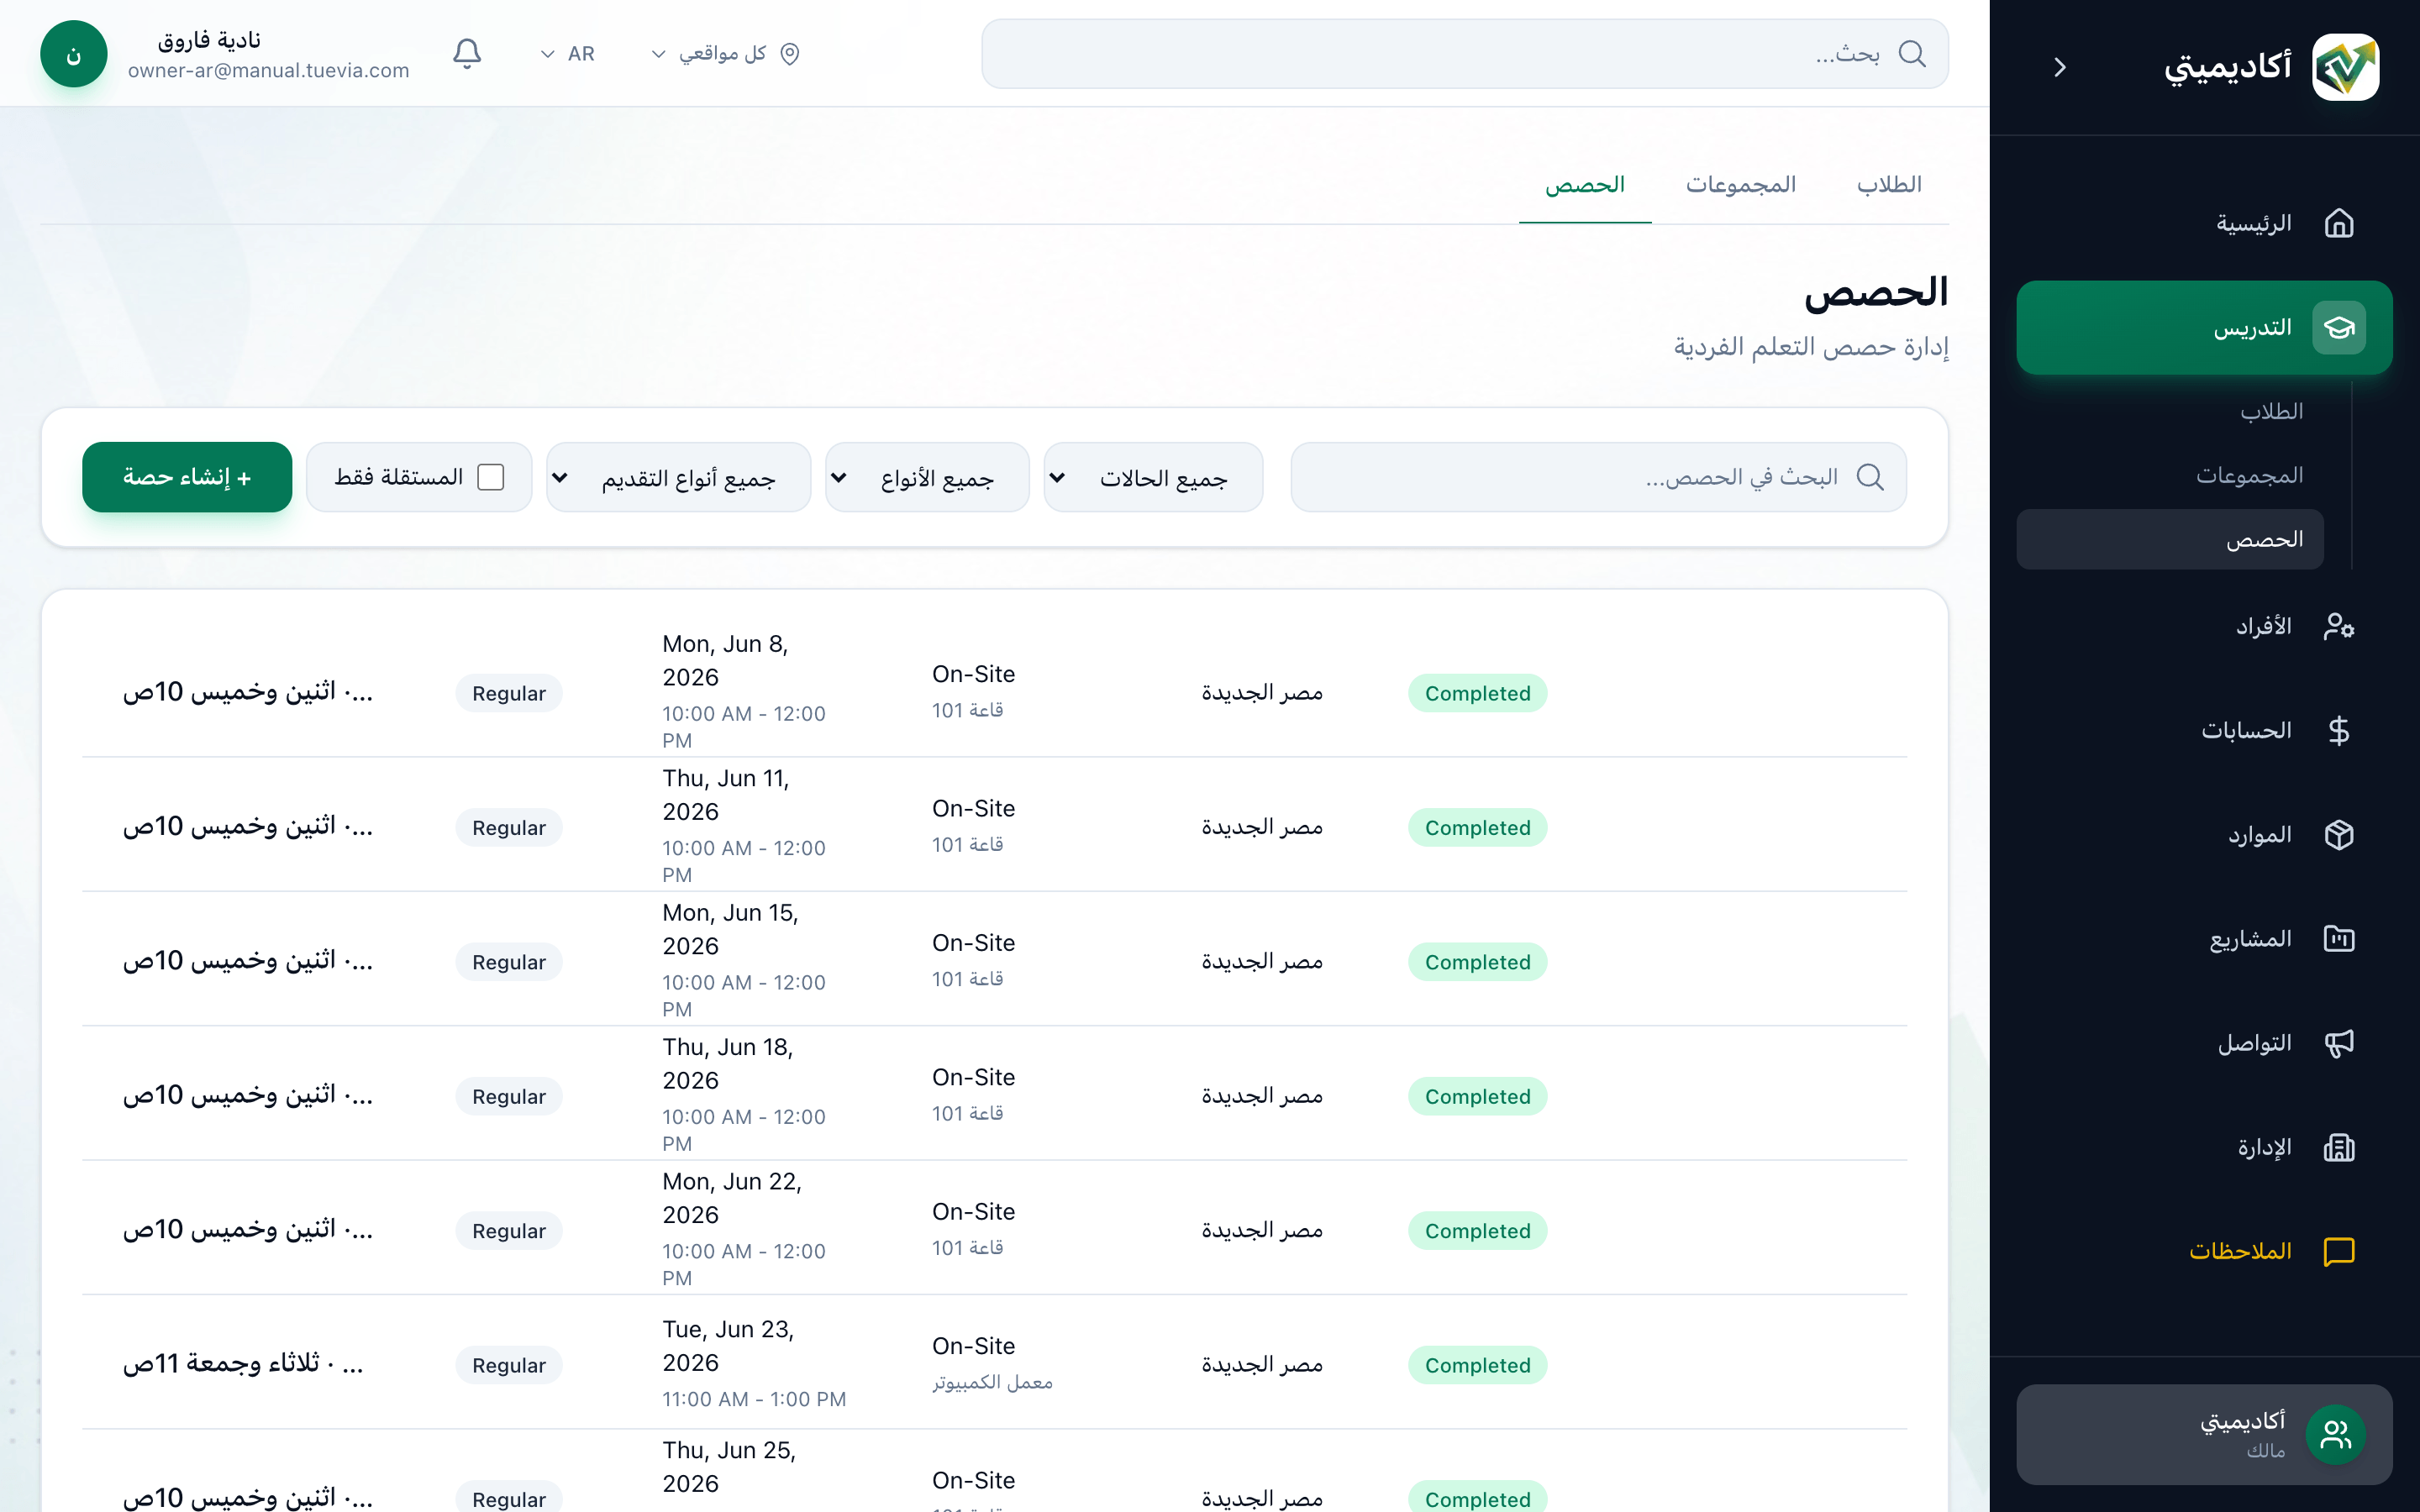Click the owner-ar@manual.tuevia.com email text
The width and height of the screenshot is (2420, 1512).
point(269,71)
